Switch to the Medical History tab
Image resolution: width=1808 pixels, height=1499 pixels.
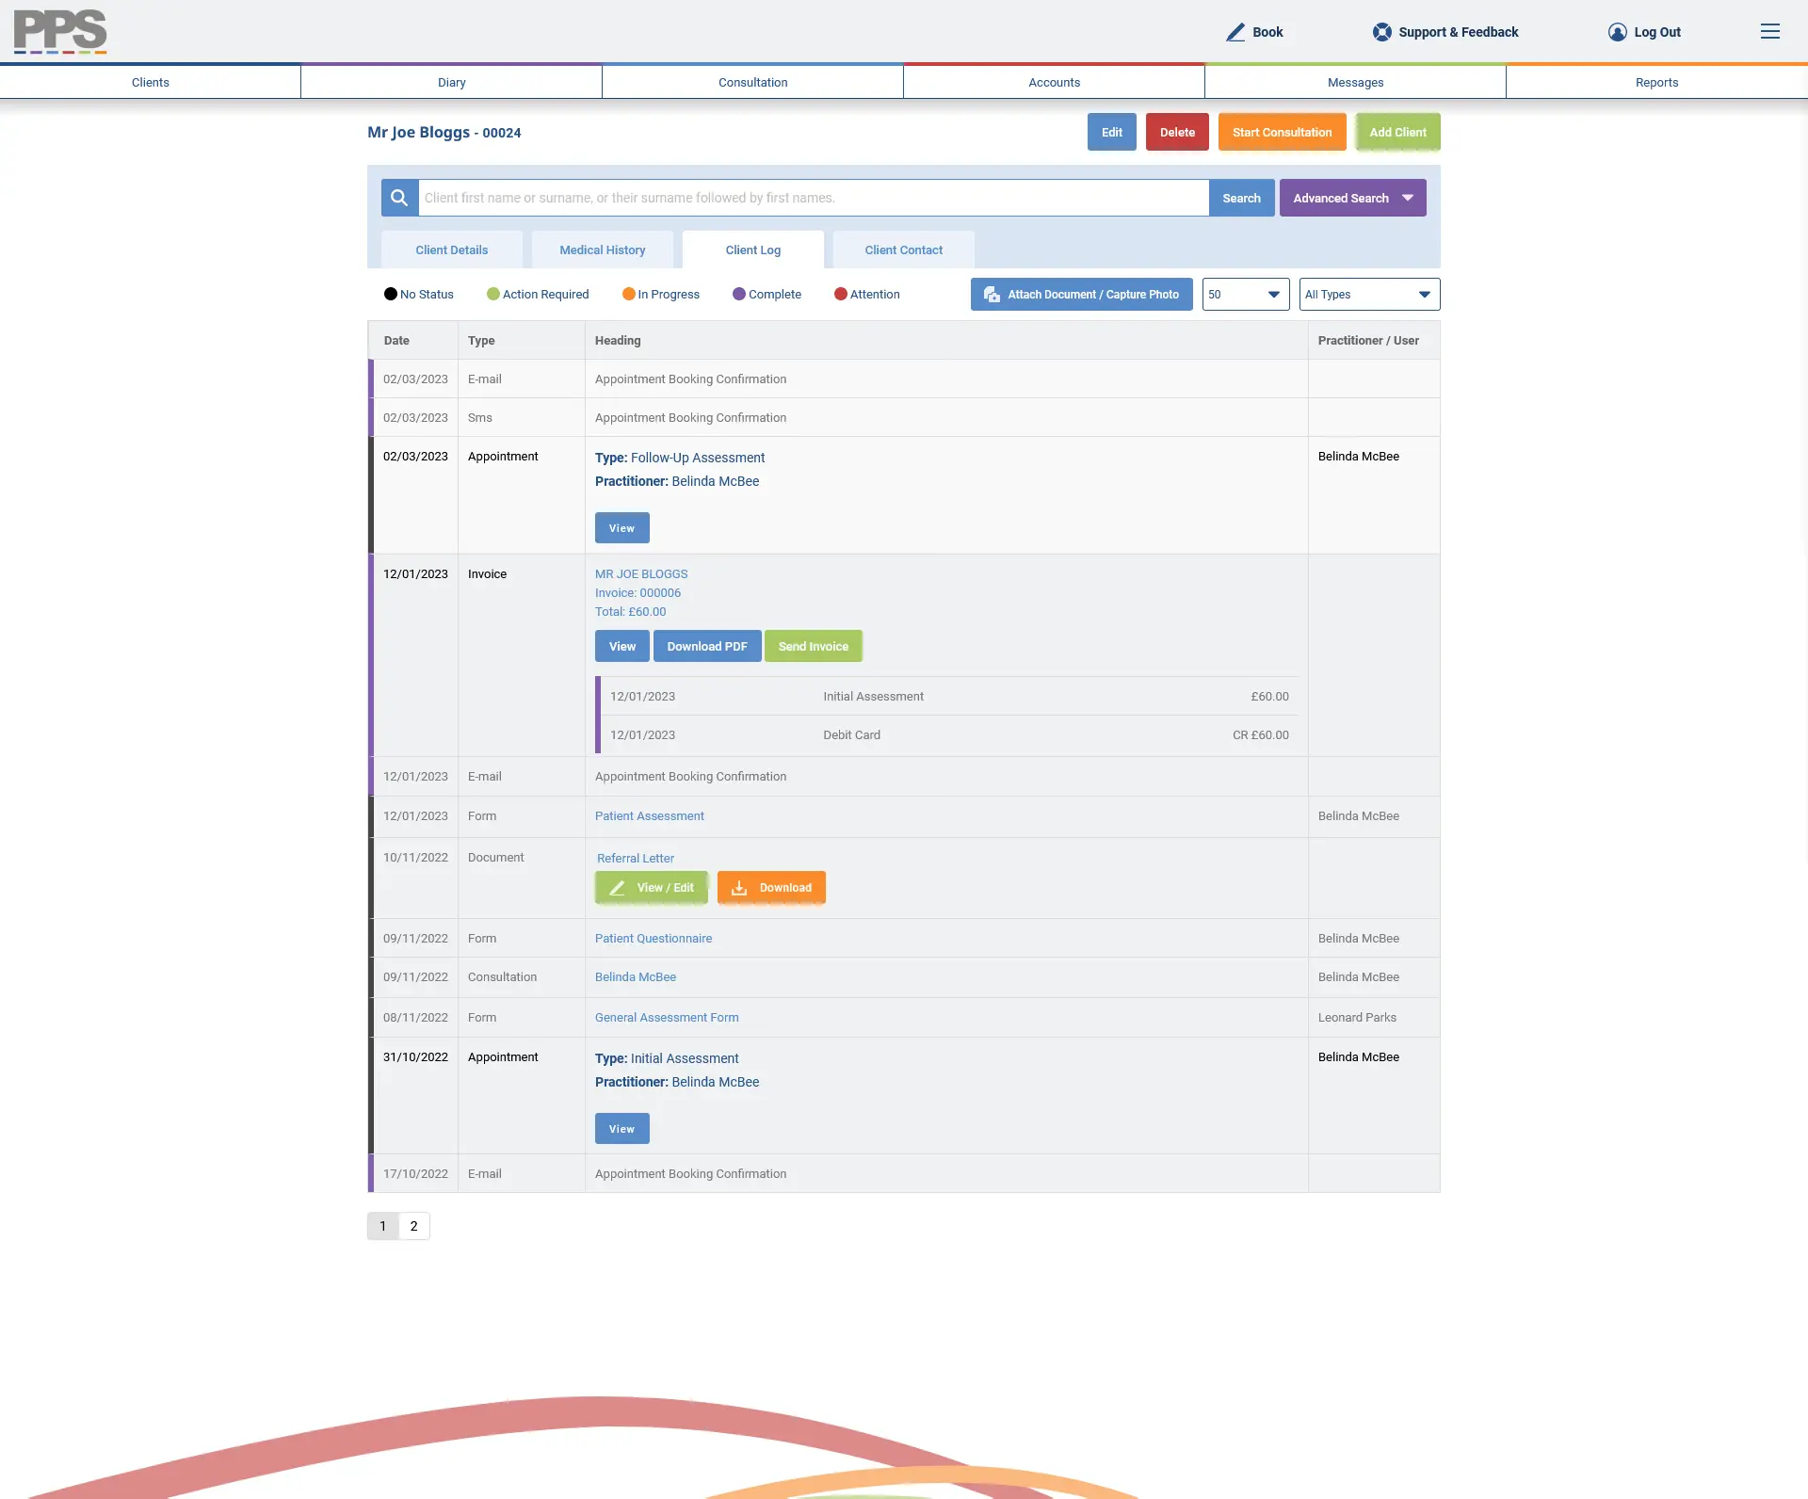(602, 250)
